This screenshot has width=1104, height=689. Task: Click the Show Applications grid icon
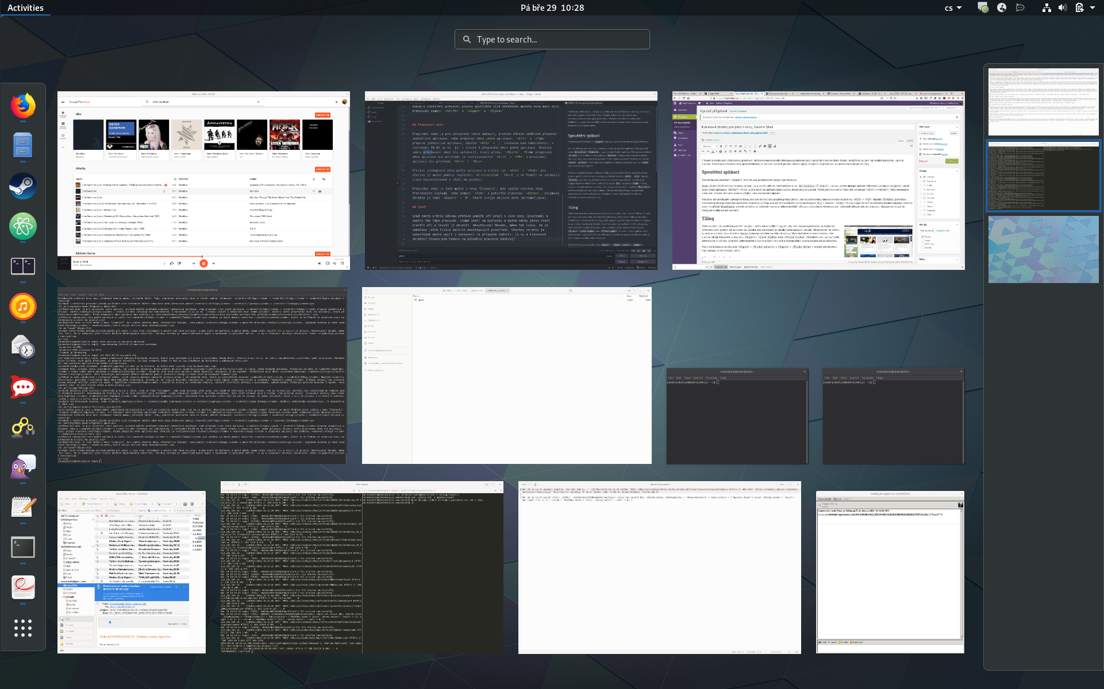click(23, 628)
